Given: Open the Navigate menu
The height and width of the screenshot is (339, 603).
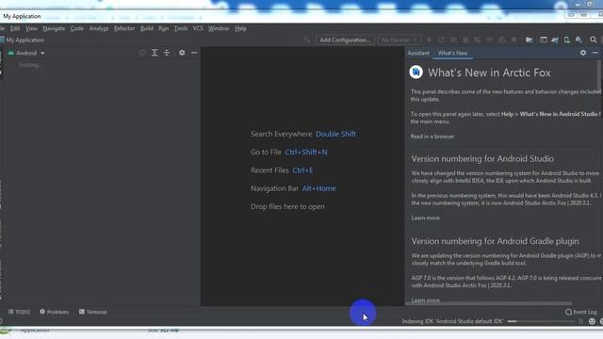Looking at the screenshot, I should [x=54, y=28].
